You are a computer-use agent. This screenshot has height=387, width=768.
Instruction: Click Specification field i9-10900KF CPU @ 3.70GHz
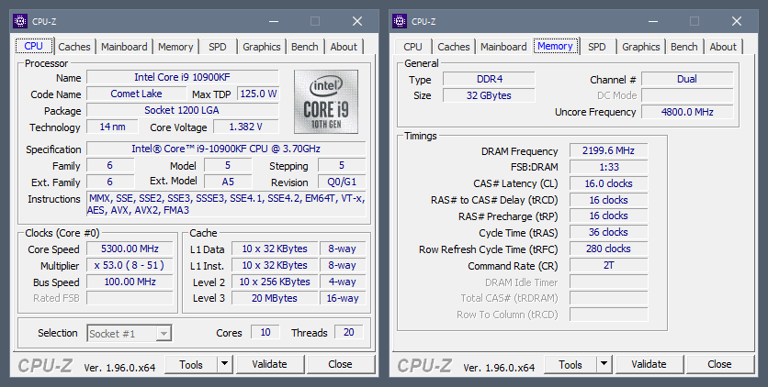[x=226, y=149]
